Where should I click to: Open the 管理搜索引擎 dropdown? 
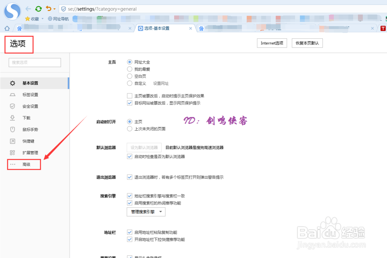146,212
